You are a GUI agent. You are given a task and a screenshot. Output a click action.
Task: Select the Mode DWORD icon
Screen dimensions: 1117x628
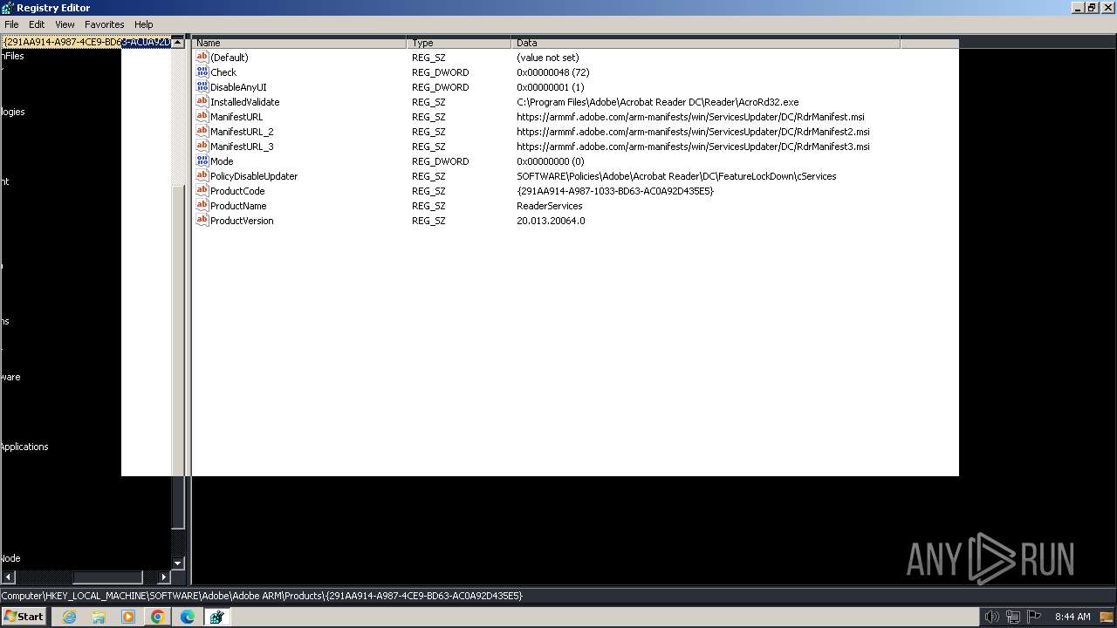(202, 161)
